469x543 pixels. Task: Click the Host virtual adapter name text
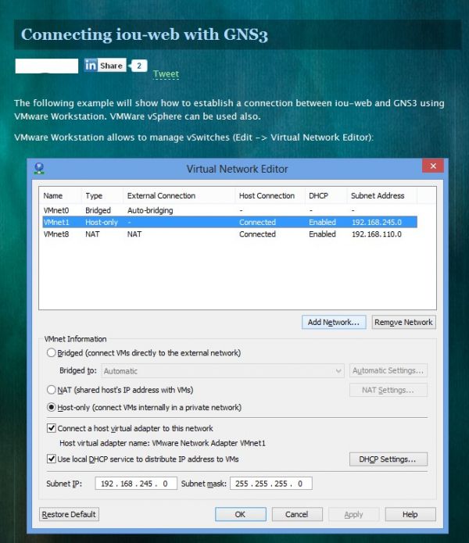coord(162,443)
